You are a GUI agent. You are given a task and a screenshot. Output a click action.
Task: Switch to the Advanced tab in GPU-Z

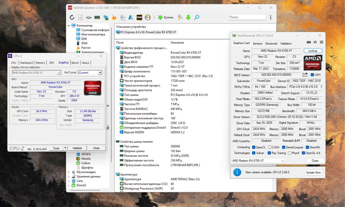271,43
